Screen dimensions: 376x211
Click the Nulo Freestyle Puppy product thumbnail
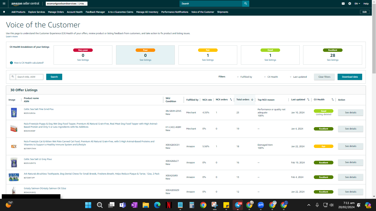click(14, 128)
